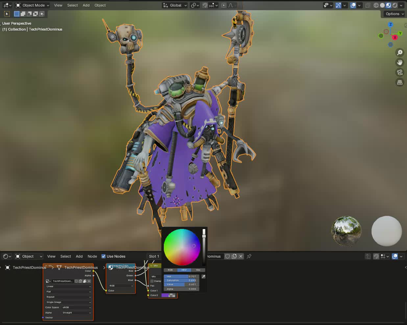
Task: Open the Object menu in the viewport header
Action: pos(100,5)
